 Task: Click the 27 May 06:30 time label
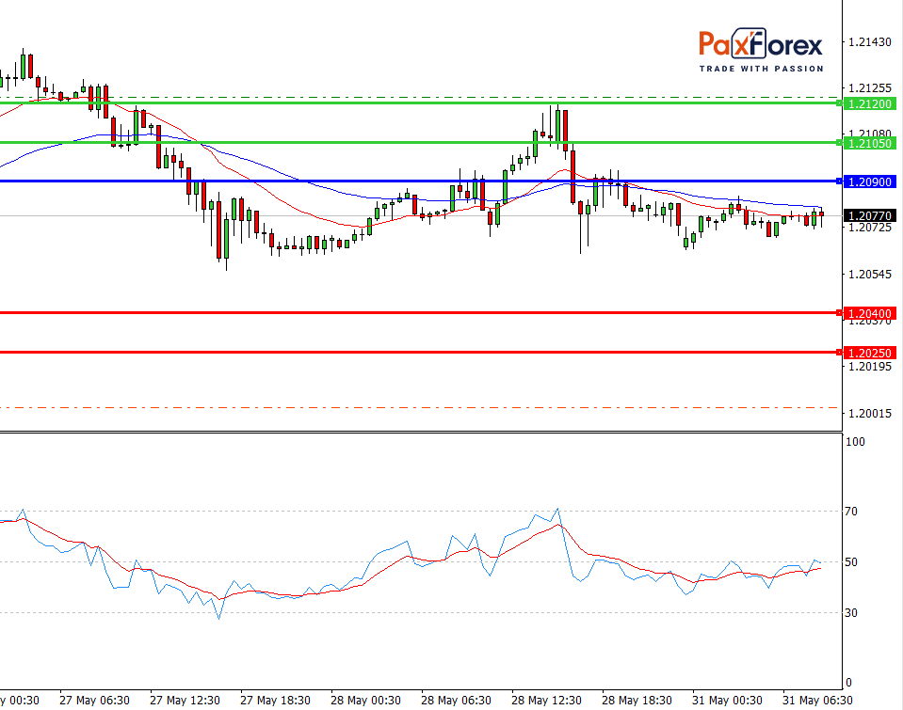[x=94, y=701]
